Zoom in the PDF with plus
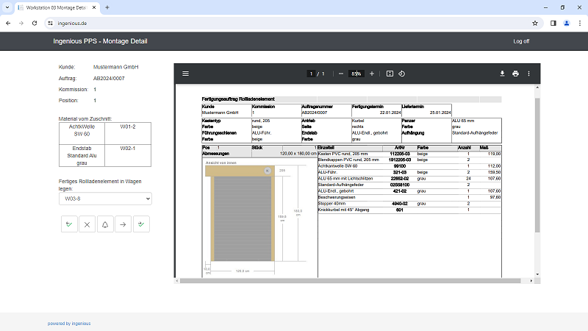The image size is (588, 331). pos(372,74)
